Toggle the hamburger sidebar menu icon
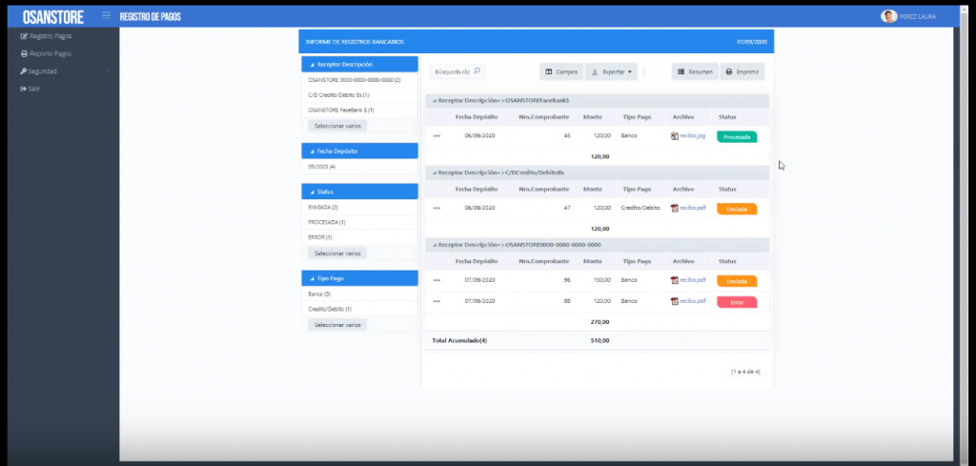Viewport: 976px width, 466px height. 107,15
